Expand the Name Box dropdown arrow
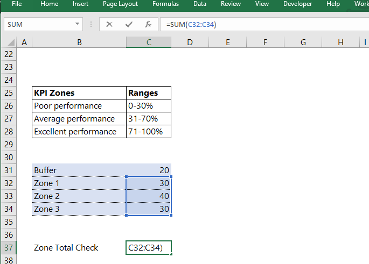Image resolution: width=369 pixels, height=264 pixels. coord(77,24)
